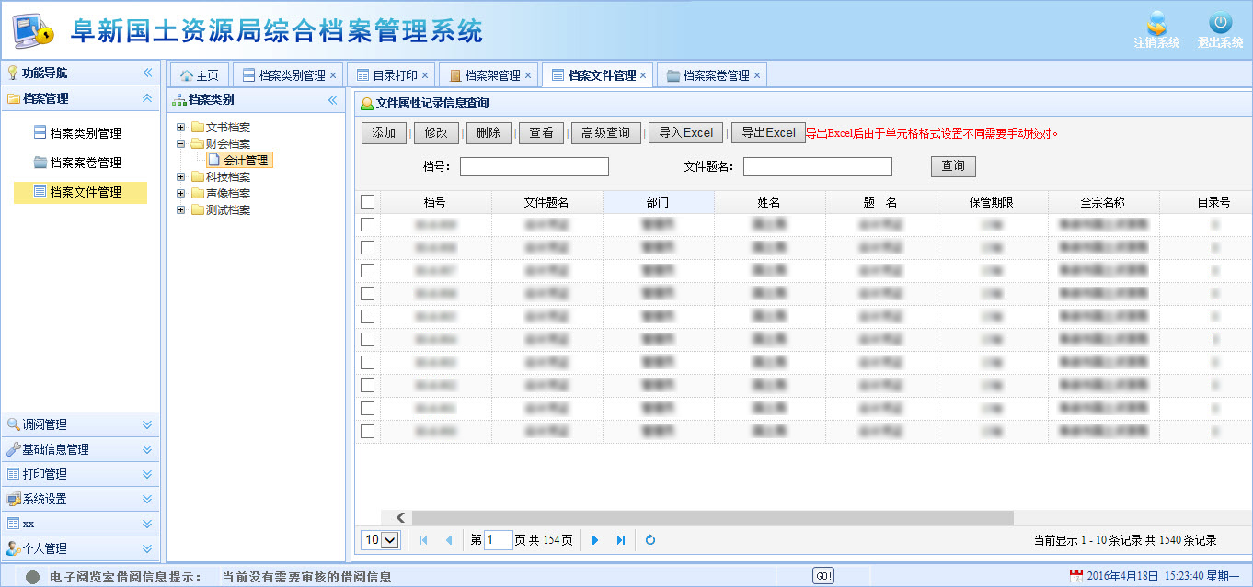Screen dimensions: 1253x587
Task: Check the first row's checkbox
Action: click(368, 224)
